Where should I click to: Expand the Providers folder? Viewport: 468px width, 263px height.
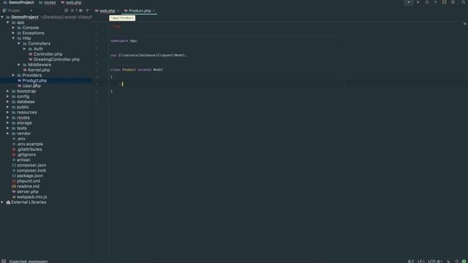point(13,75)
